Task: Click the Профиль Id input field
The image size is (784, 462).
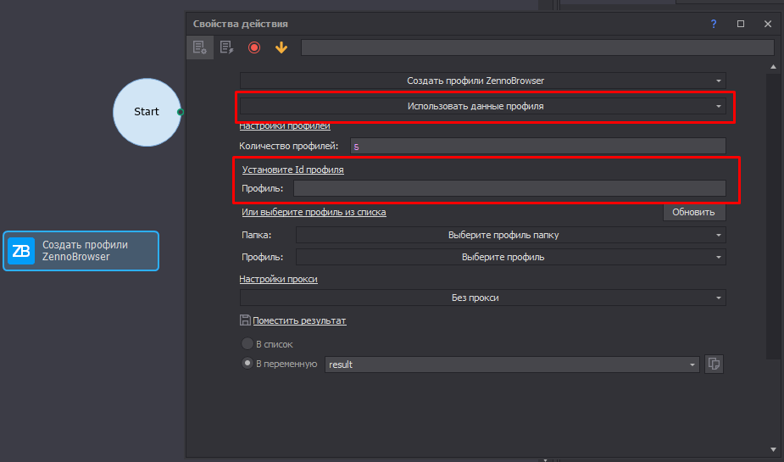Action: tap(509, 188)
